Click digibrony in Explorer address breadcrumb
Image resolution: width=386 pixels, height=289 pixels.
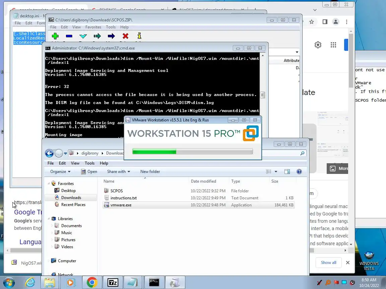(x=90, y=153)
